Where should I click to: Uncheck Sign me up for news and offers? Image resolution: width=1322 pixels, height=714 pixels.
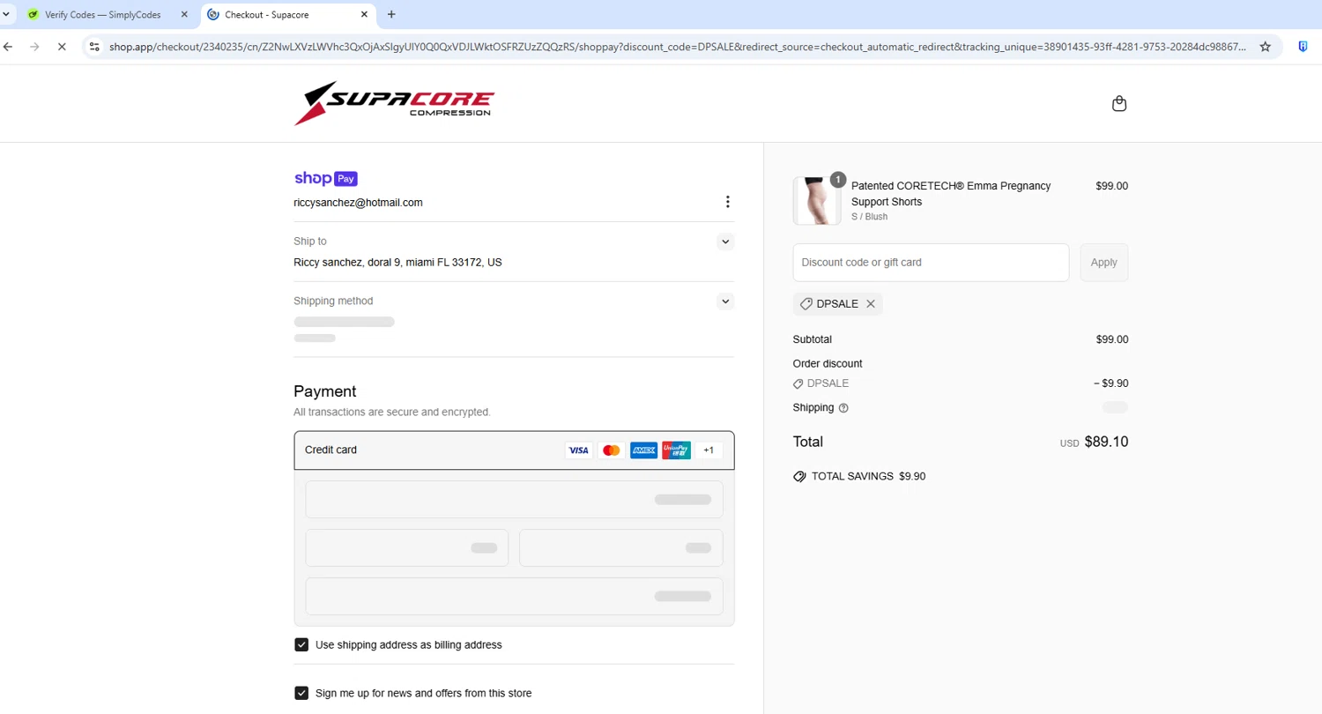coord(301,693)
